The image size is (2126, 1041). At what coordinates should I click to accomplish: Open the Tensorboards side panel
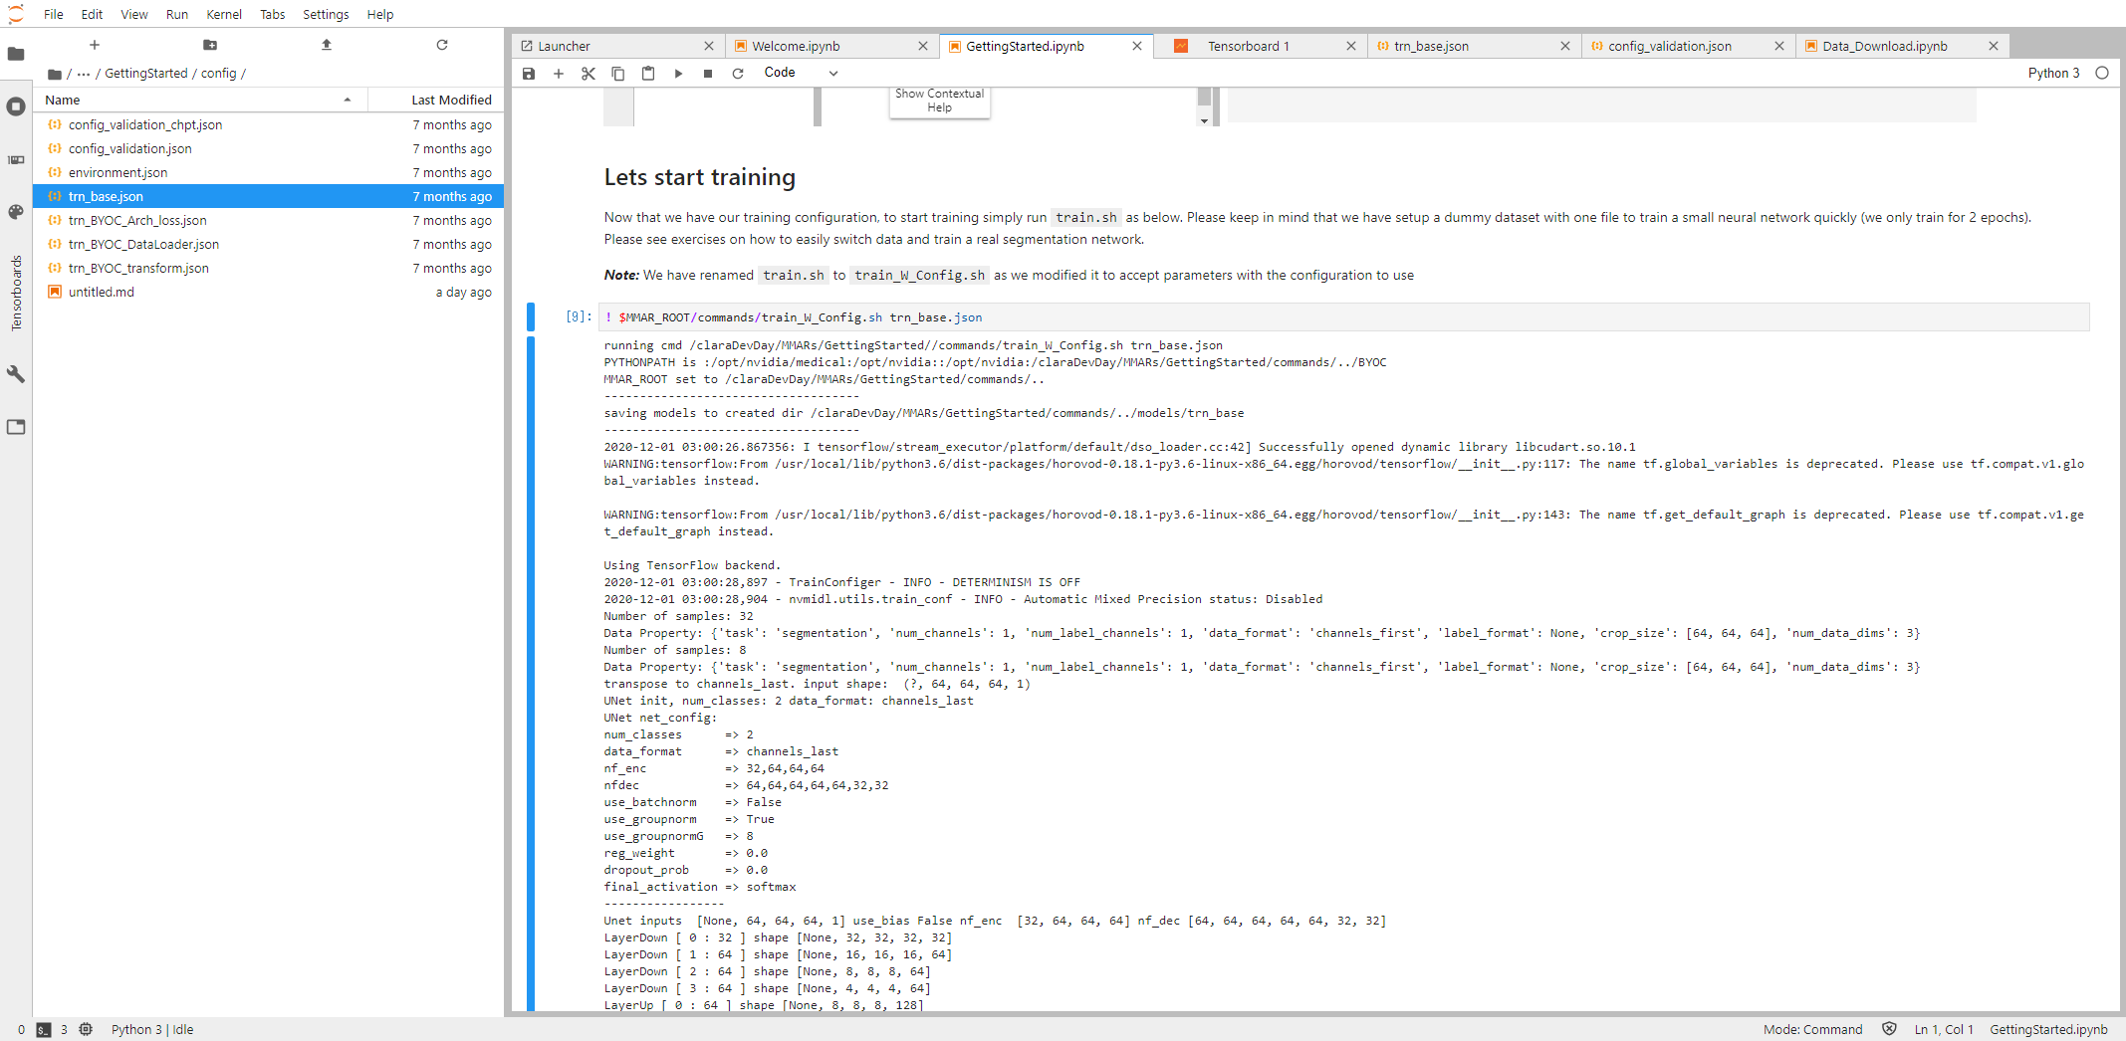16,294
